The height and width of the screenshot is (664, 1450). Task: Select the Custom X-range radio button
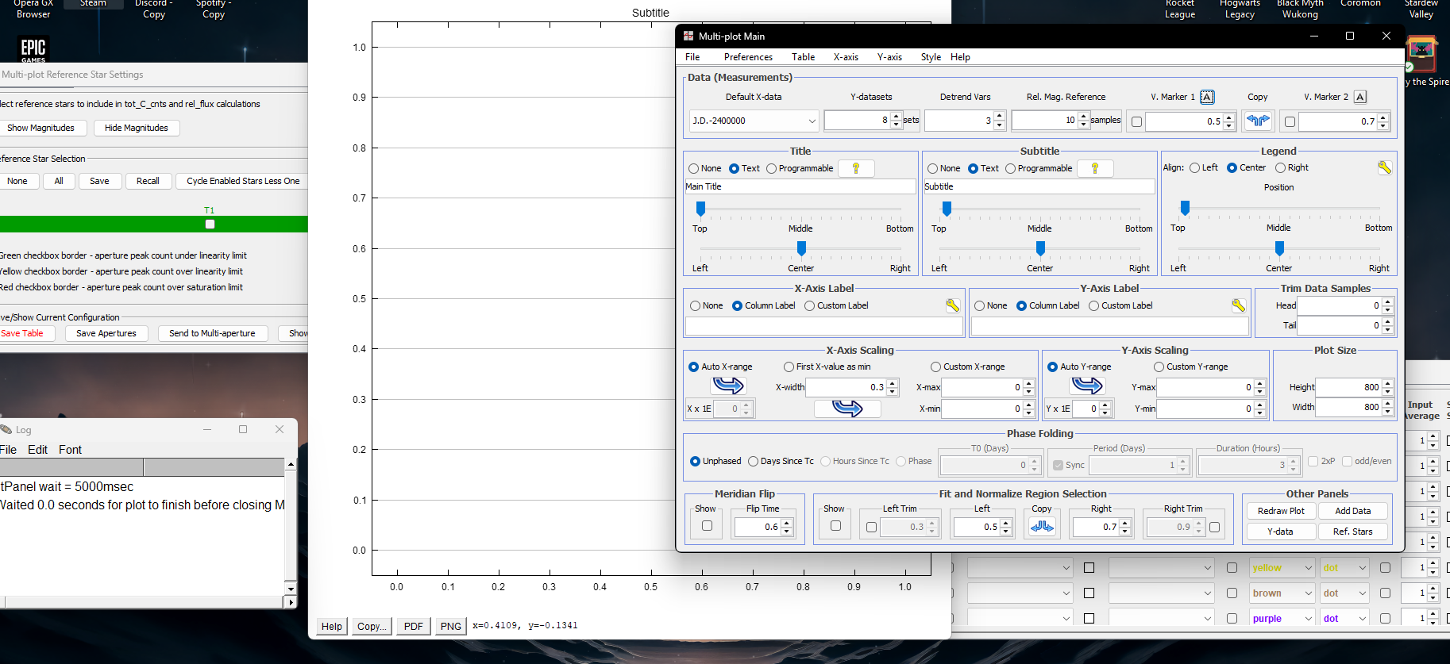pyautogui.click(x=935, y=367)
